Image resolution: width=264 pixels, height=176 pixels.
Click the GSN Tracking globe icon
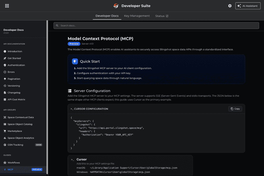pos(5,145)
